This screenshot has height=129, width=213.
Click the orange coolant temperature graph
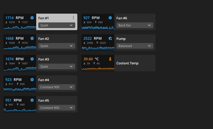click(98, 69)
